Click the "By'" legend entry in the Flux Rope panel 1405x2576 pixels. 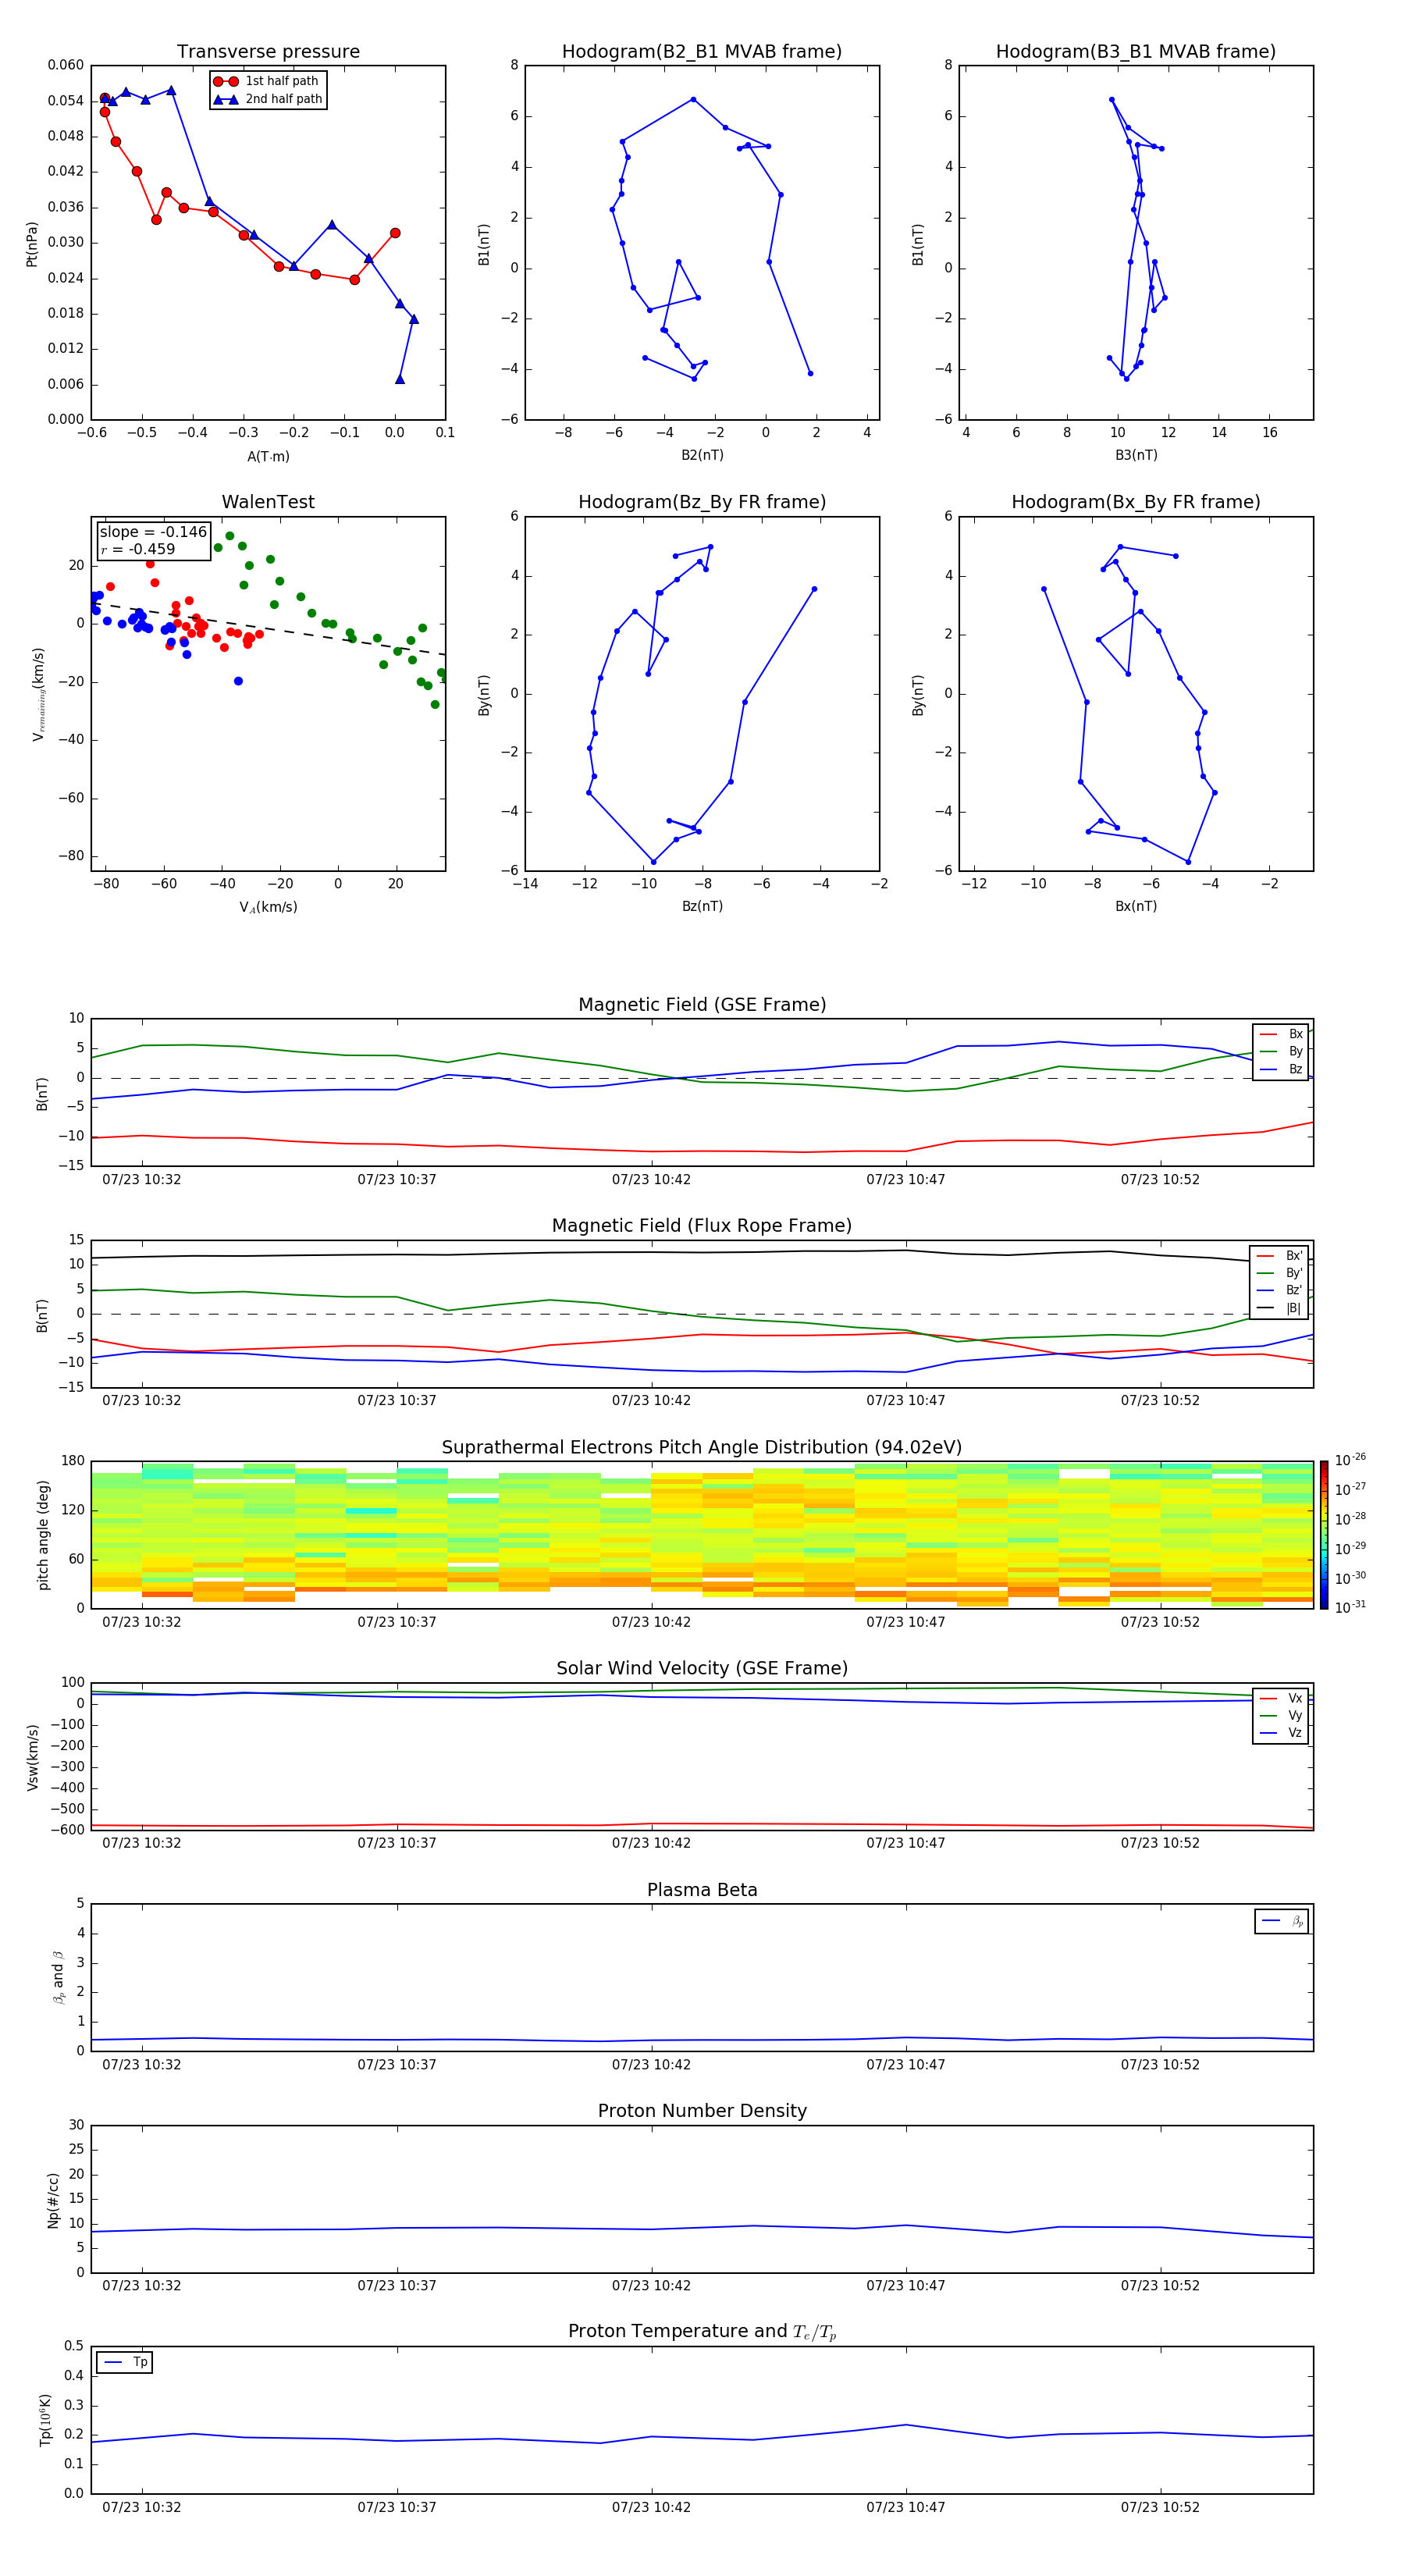tap(1280, 1273)
